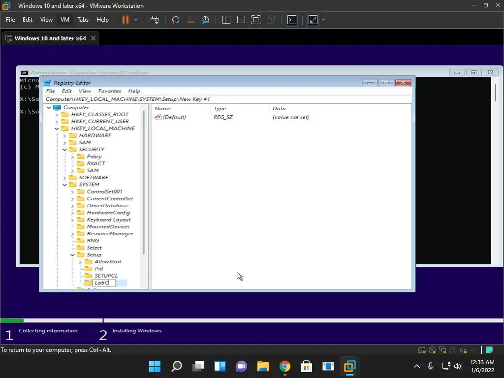The width and height of the screenshot is (504, 378).
Task: Open File Explorer from the taskbar
Action: 263,366
